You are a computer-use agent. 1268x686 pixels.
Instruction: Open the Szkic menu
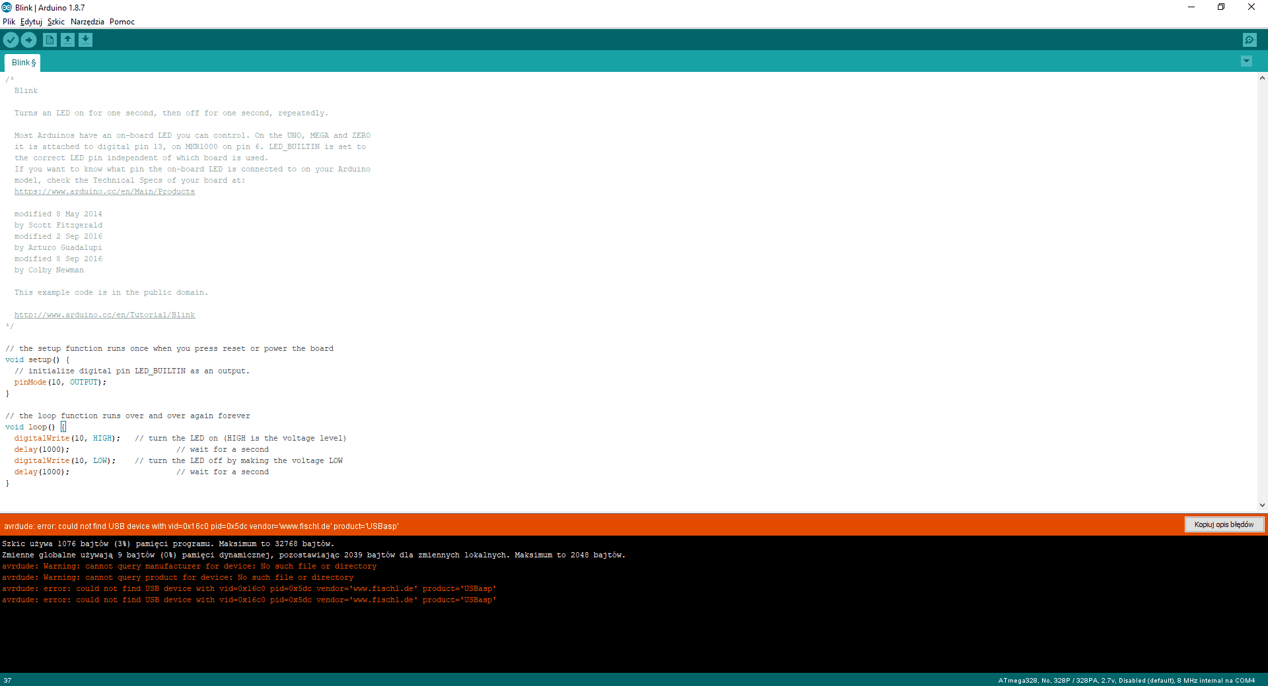click(x=56, y=22)
